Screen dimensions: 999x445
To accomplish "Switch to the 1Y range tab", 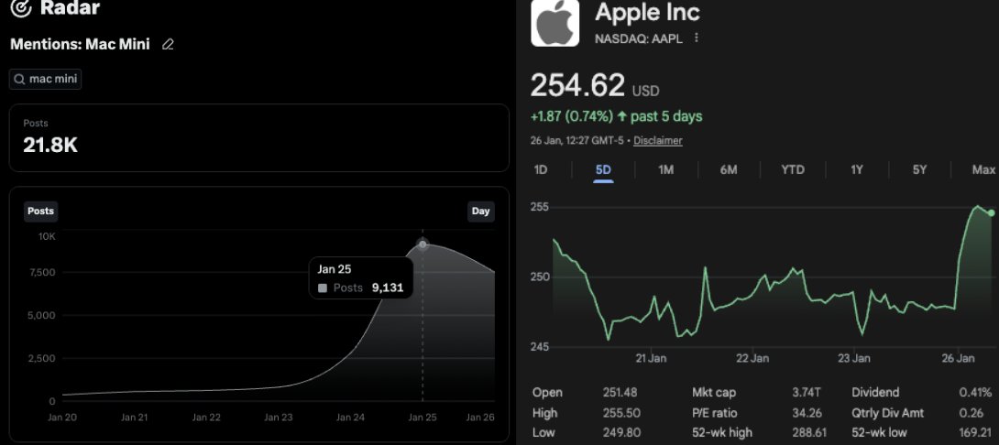I will pos(857,169).
